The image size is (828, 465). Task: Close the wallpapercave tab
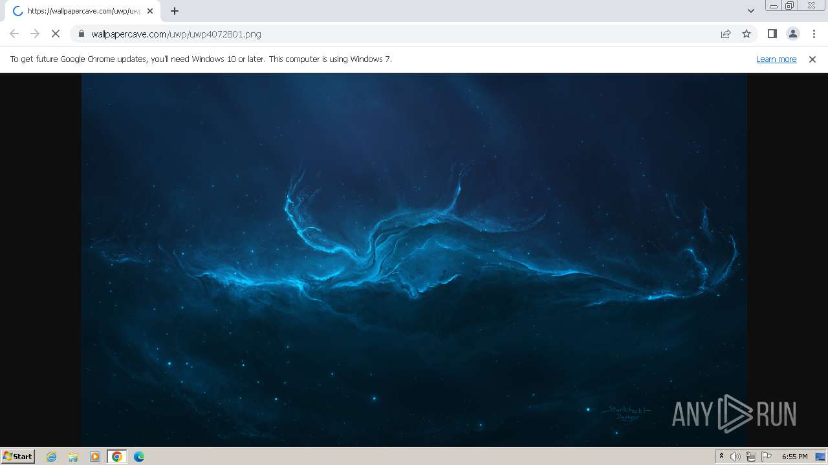coord(150,11)
